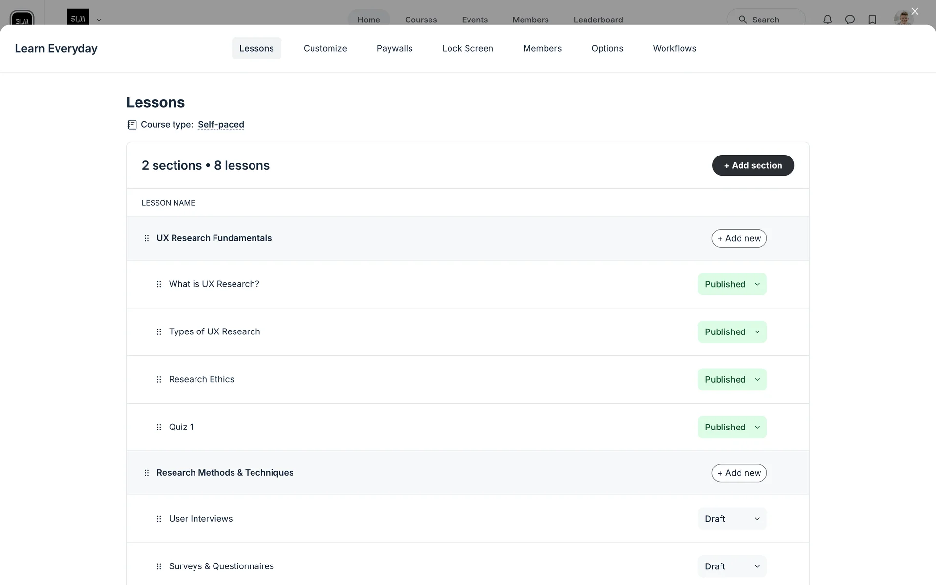The height and width of the screenshot is (585, 936).
Task: Click drag handle for UX Research Fundamentals section
Action: 147,238
